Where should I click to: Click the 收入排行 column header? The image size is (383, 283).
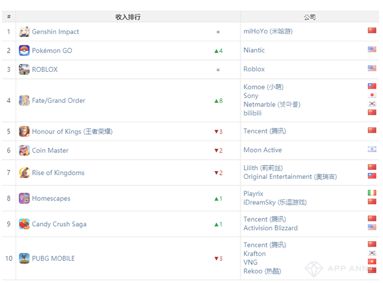click(128, 17)
